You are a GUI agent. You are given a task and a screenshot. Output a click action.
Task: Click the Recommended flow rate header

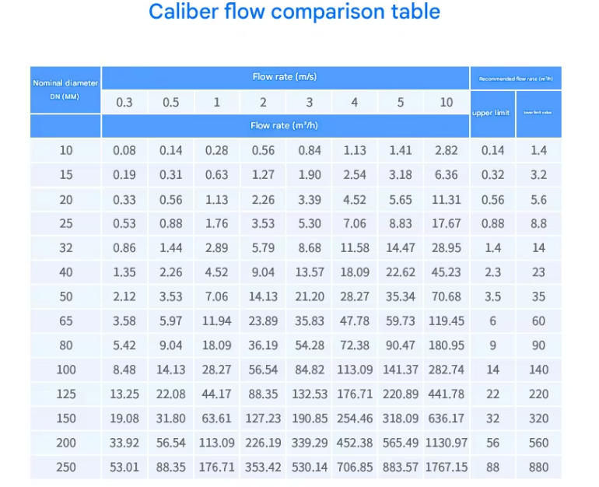click(x=516, y=78)
